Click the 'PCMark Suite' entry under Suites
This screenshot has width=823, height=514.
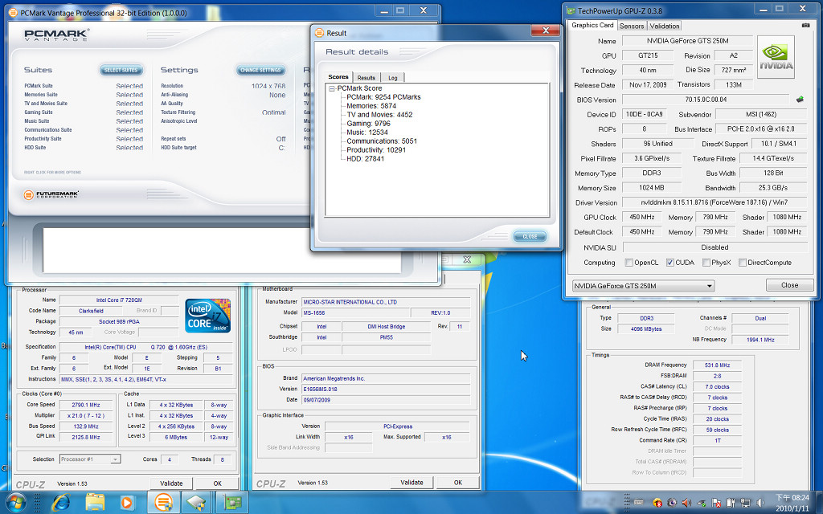coord(39,85)
